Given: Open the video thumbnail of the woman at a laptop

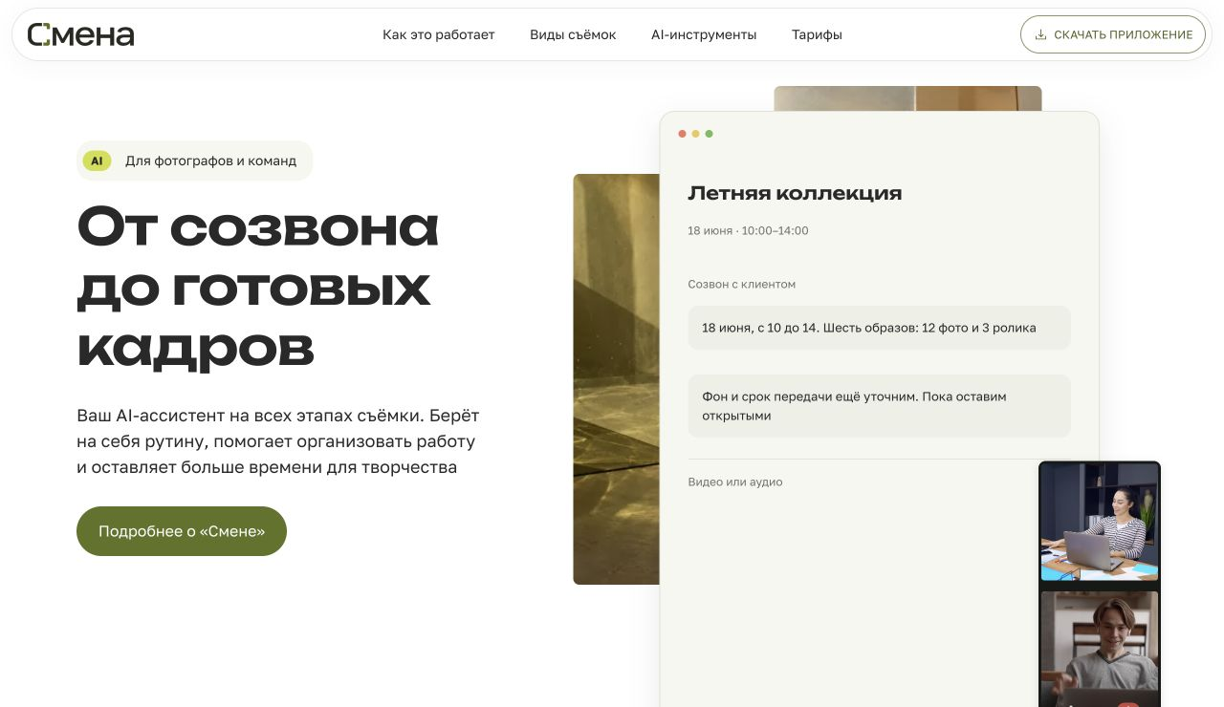Looking at the screenshot, I should pos(1100,522).
